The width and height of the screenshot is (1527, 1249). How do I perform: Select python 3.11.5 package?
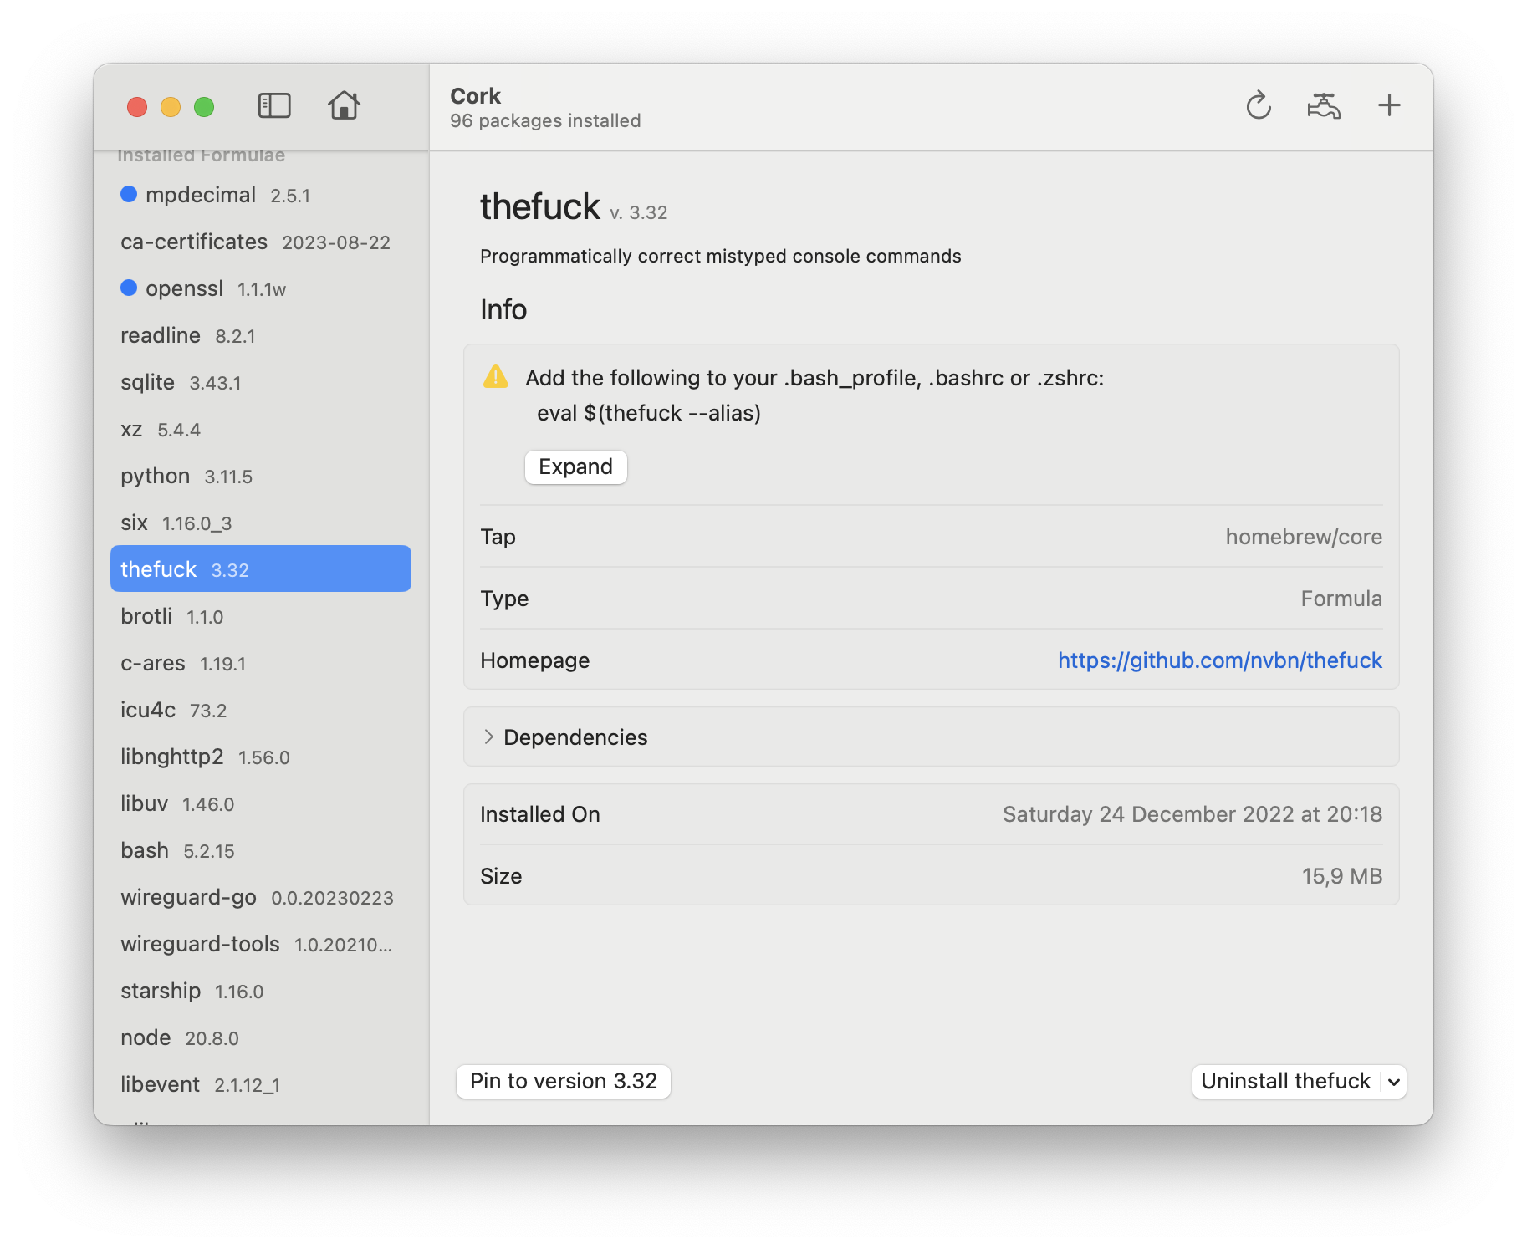click(261, 476)
